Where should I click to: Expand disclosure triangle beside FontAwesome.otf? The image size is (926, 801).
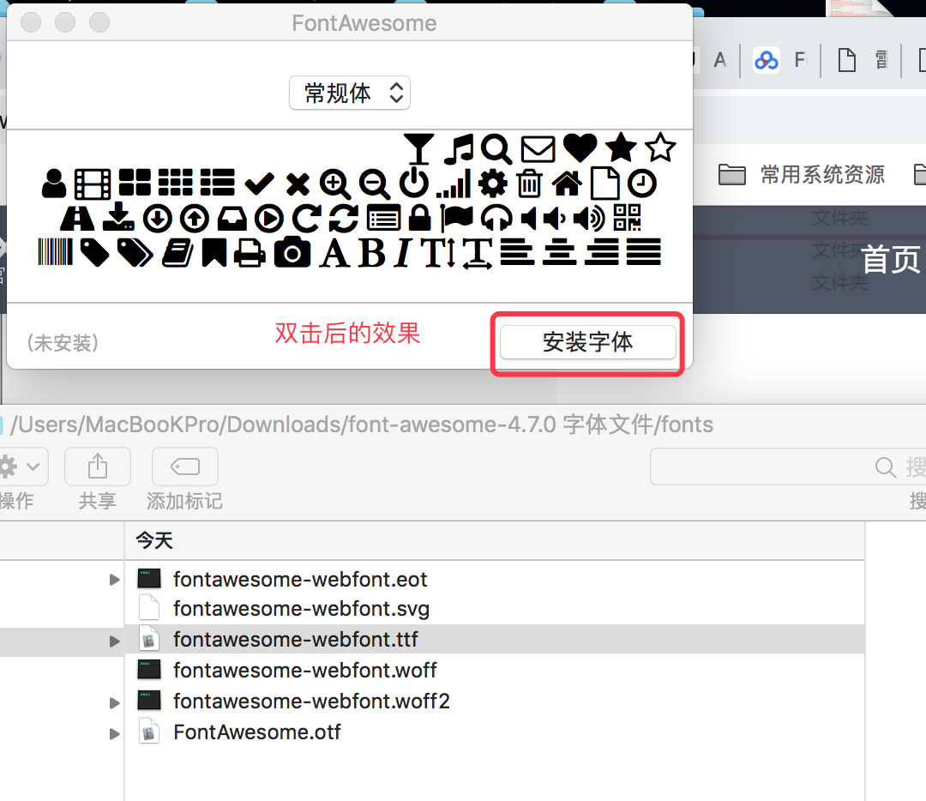115,733
